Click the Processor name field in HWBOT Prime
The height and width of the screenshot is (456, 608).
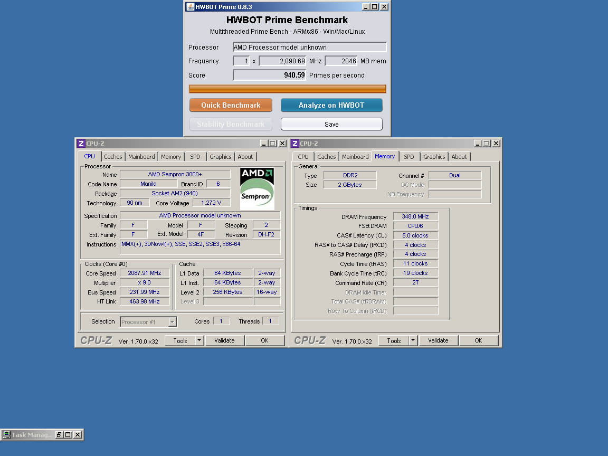click(x=309, y=47)
